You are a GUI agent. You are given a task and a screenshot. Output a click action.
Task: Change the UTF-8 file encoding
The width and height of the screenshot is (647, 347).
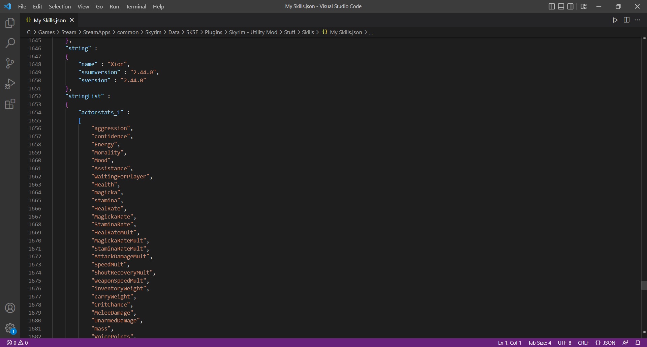click(x=564, y=343)
